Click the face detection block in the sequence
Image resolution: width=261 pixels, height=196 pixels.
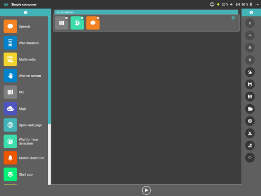tap(77, 23)
